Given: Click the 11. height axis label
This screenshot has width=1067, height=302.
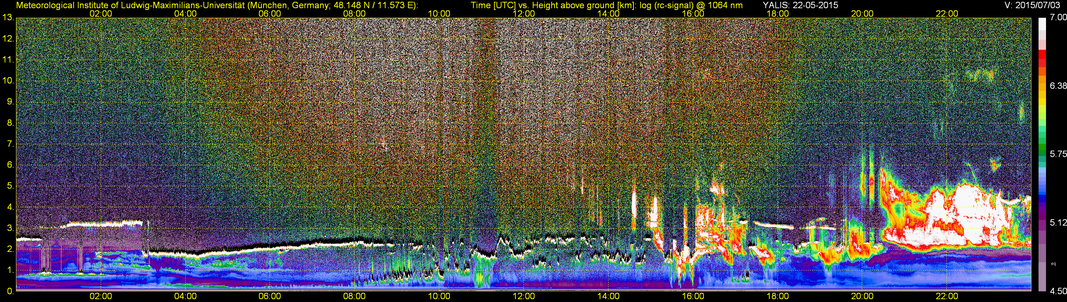Looking at the screenshot, I should 8,60.
